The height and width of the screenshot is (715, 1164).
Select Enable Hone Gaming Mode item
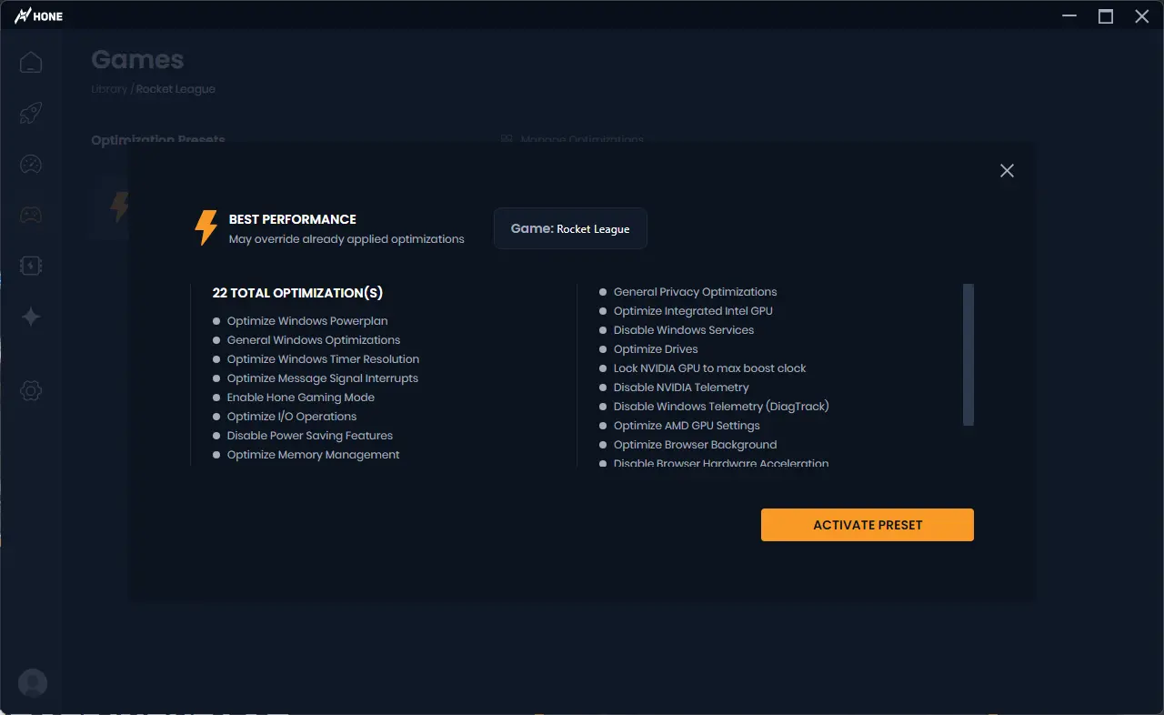pyautogui.click(x=300, y=398)
